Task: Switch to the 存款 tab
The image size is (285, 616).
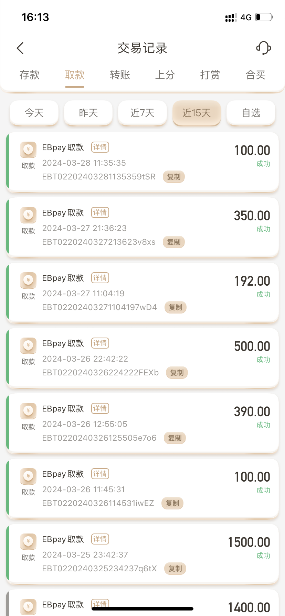Action: tap(30, 75)
